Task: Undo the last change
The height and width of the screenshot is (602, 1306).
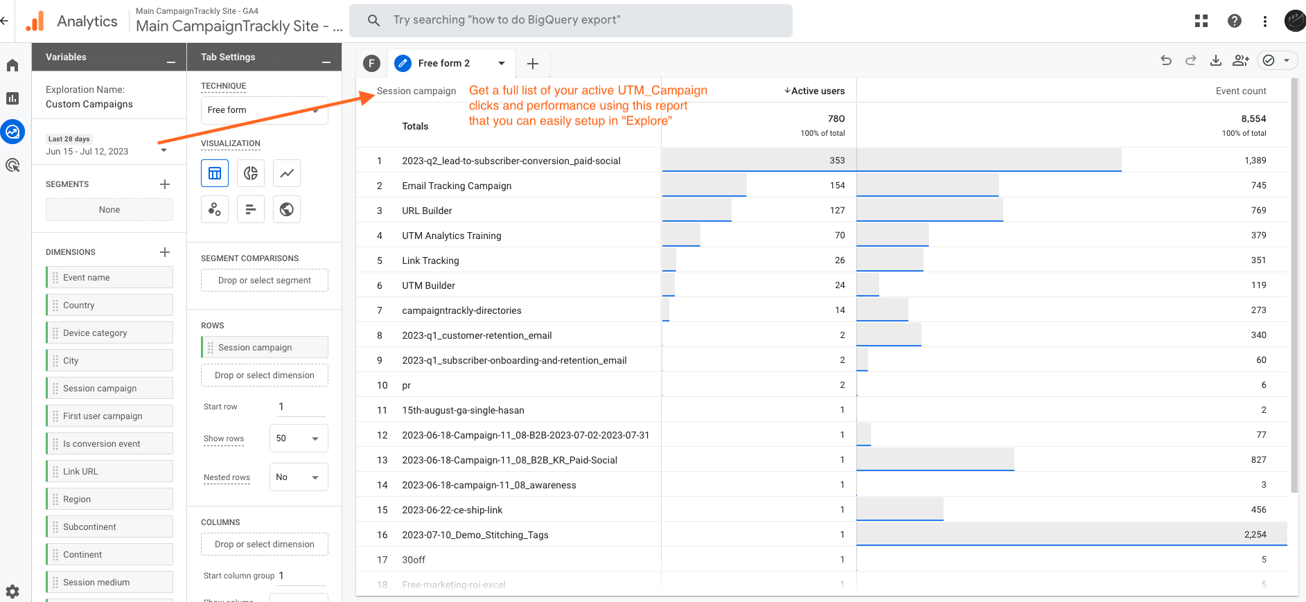Action: click(x=1166, y=61)
